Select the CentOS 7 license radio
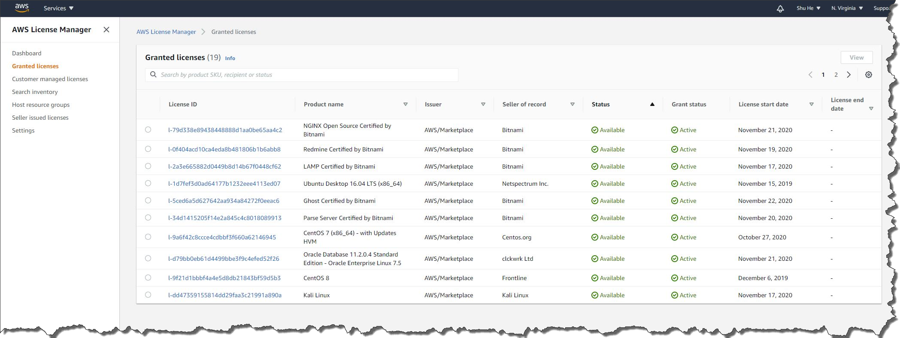900x338 pixels. click(x=148, y=237)
